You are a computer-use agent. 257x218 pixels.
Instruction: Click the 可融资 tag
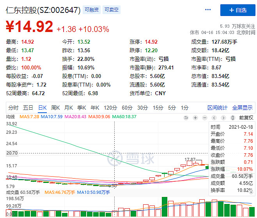[x=92, y=10]
